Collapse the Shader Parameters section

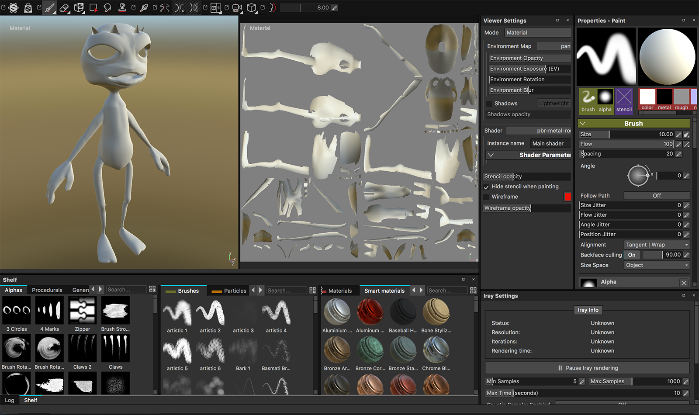click(491, 155)
